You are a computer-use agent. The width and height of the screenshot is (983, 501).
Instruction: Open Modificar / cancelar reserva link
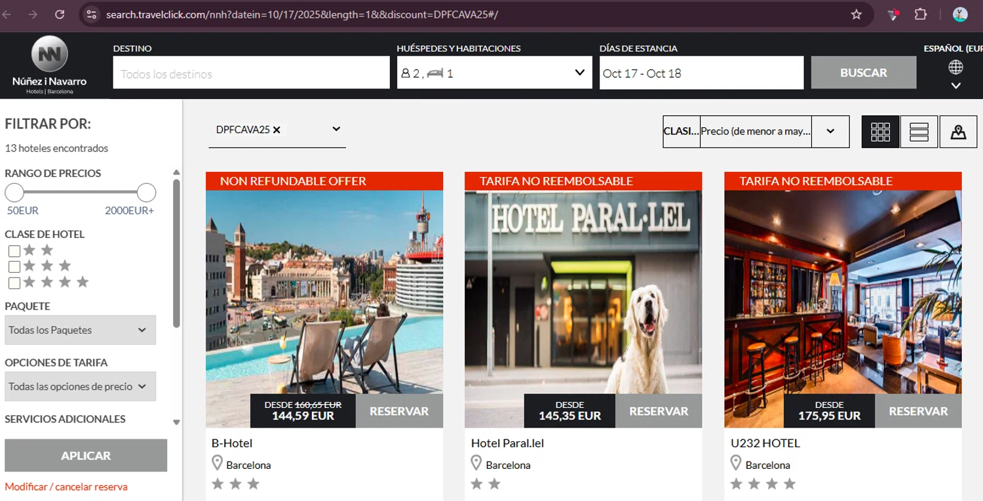click(66, 487)
